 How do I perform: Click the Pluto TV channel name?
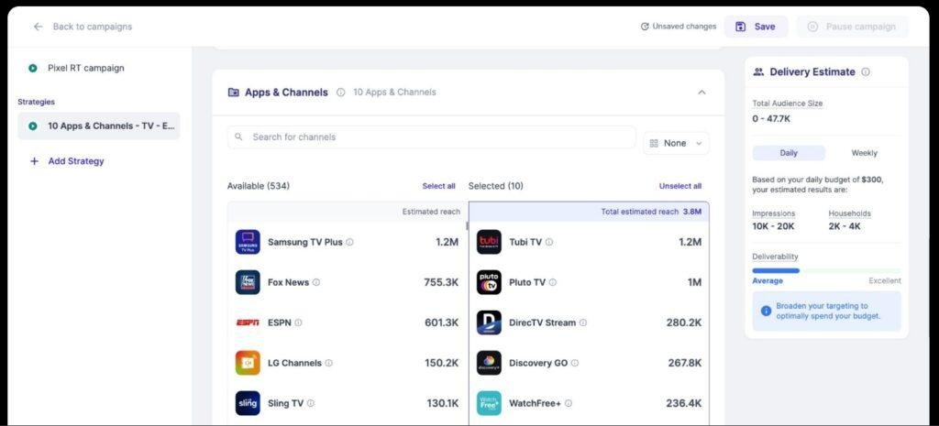527,282
